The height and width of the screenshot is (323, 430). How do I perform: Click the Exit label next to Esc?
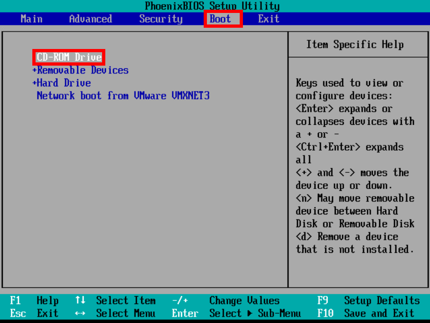tap(48, 313)
